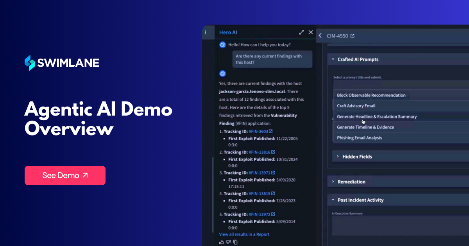Give the response a thumbs down
Image resolution: width=469 pixels, height=246 pixels.
(x=228, y=242)
